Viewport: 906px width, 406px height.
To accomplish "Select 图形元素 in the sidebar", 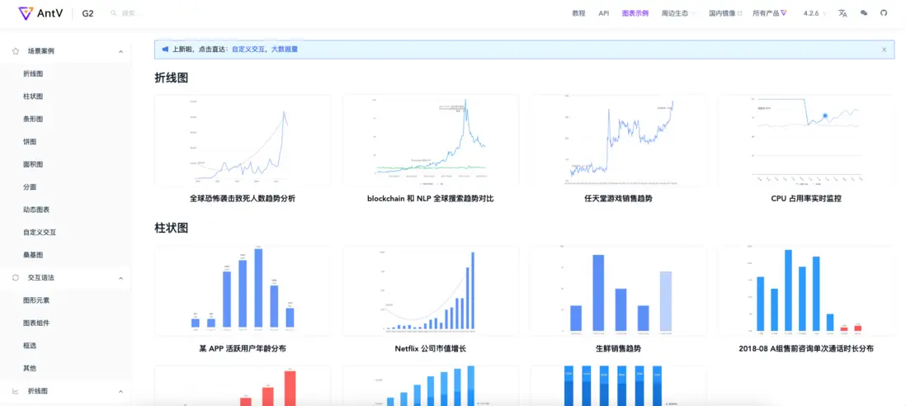I will click(x=36, y=300).
